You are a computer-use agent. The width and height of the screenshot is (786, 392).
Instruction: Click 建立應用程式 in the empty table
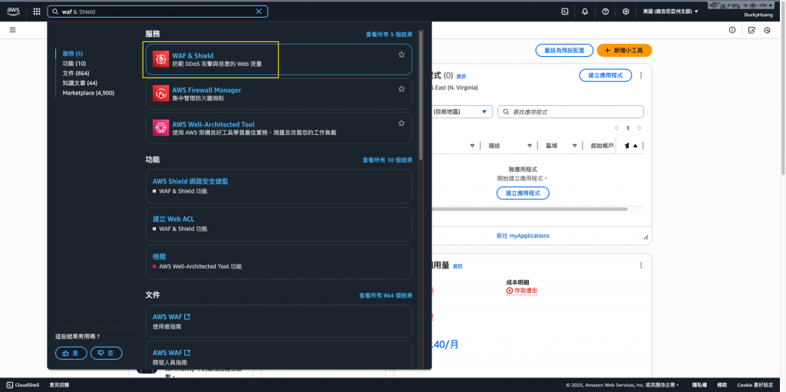coord(523,193)
